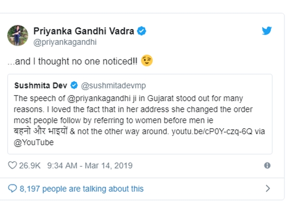Click the Twitter bird logo

click(266, 30)
